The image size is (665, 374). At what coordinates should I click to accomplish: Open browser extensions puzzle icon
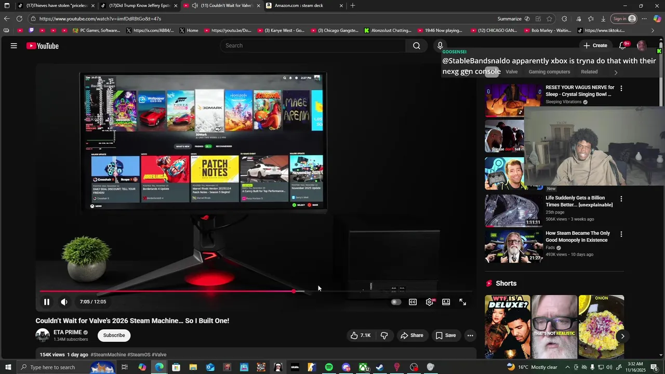564,19
